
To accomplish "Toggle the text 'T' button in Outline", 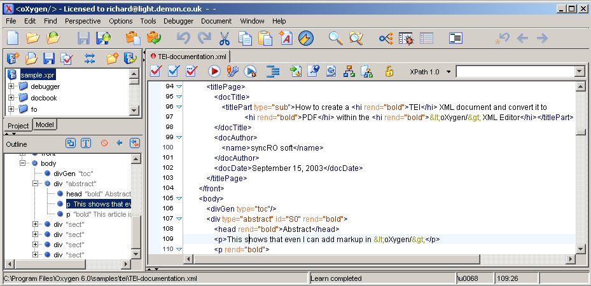I will click(86, 144).
